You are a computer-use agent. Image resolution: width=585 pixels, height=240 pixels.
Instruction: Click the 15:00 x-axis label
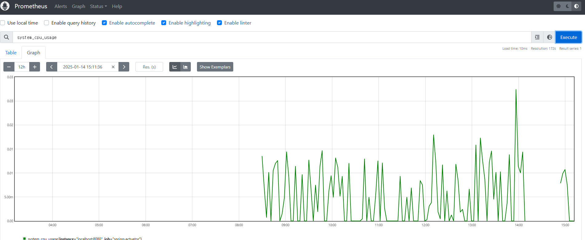click(565, 225)
